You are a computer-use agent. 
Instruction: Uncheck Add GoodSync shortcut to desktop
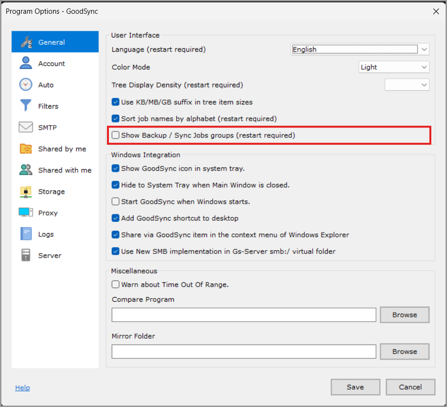116,218
